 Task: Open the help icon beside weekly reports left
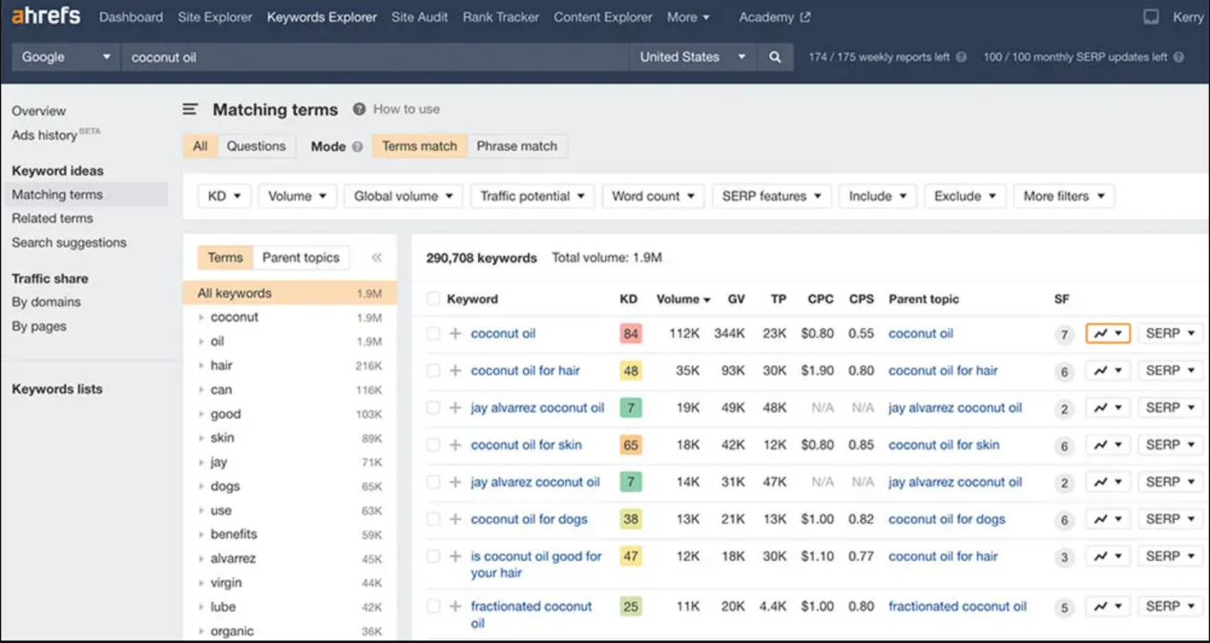click(961, 57)
